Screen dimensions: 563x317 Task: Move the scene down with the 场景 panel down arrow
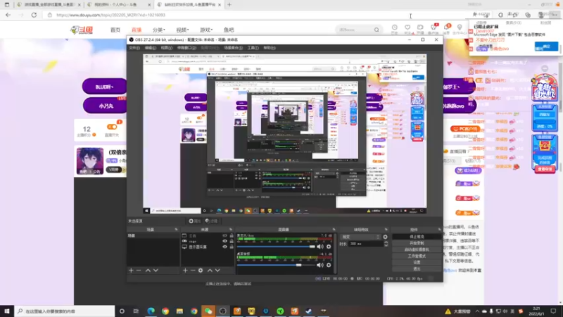tap(156, 271)
